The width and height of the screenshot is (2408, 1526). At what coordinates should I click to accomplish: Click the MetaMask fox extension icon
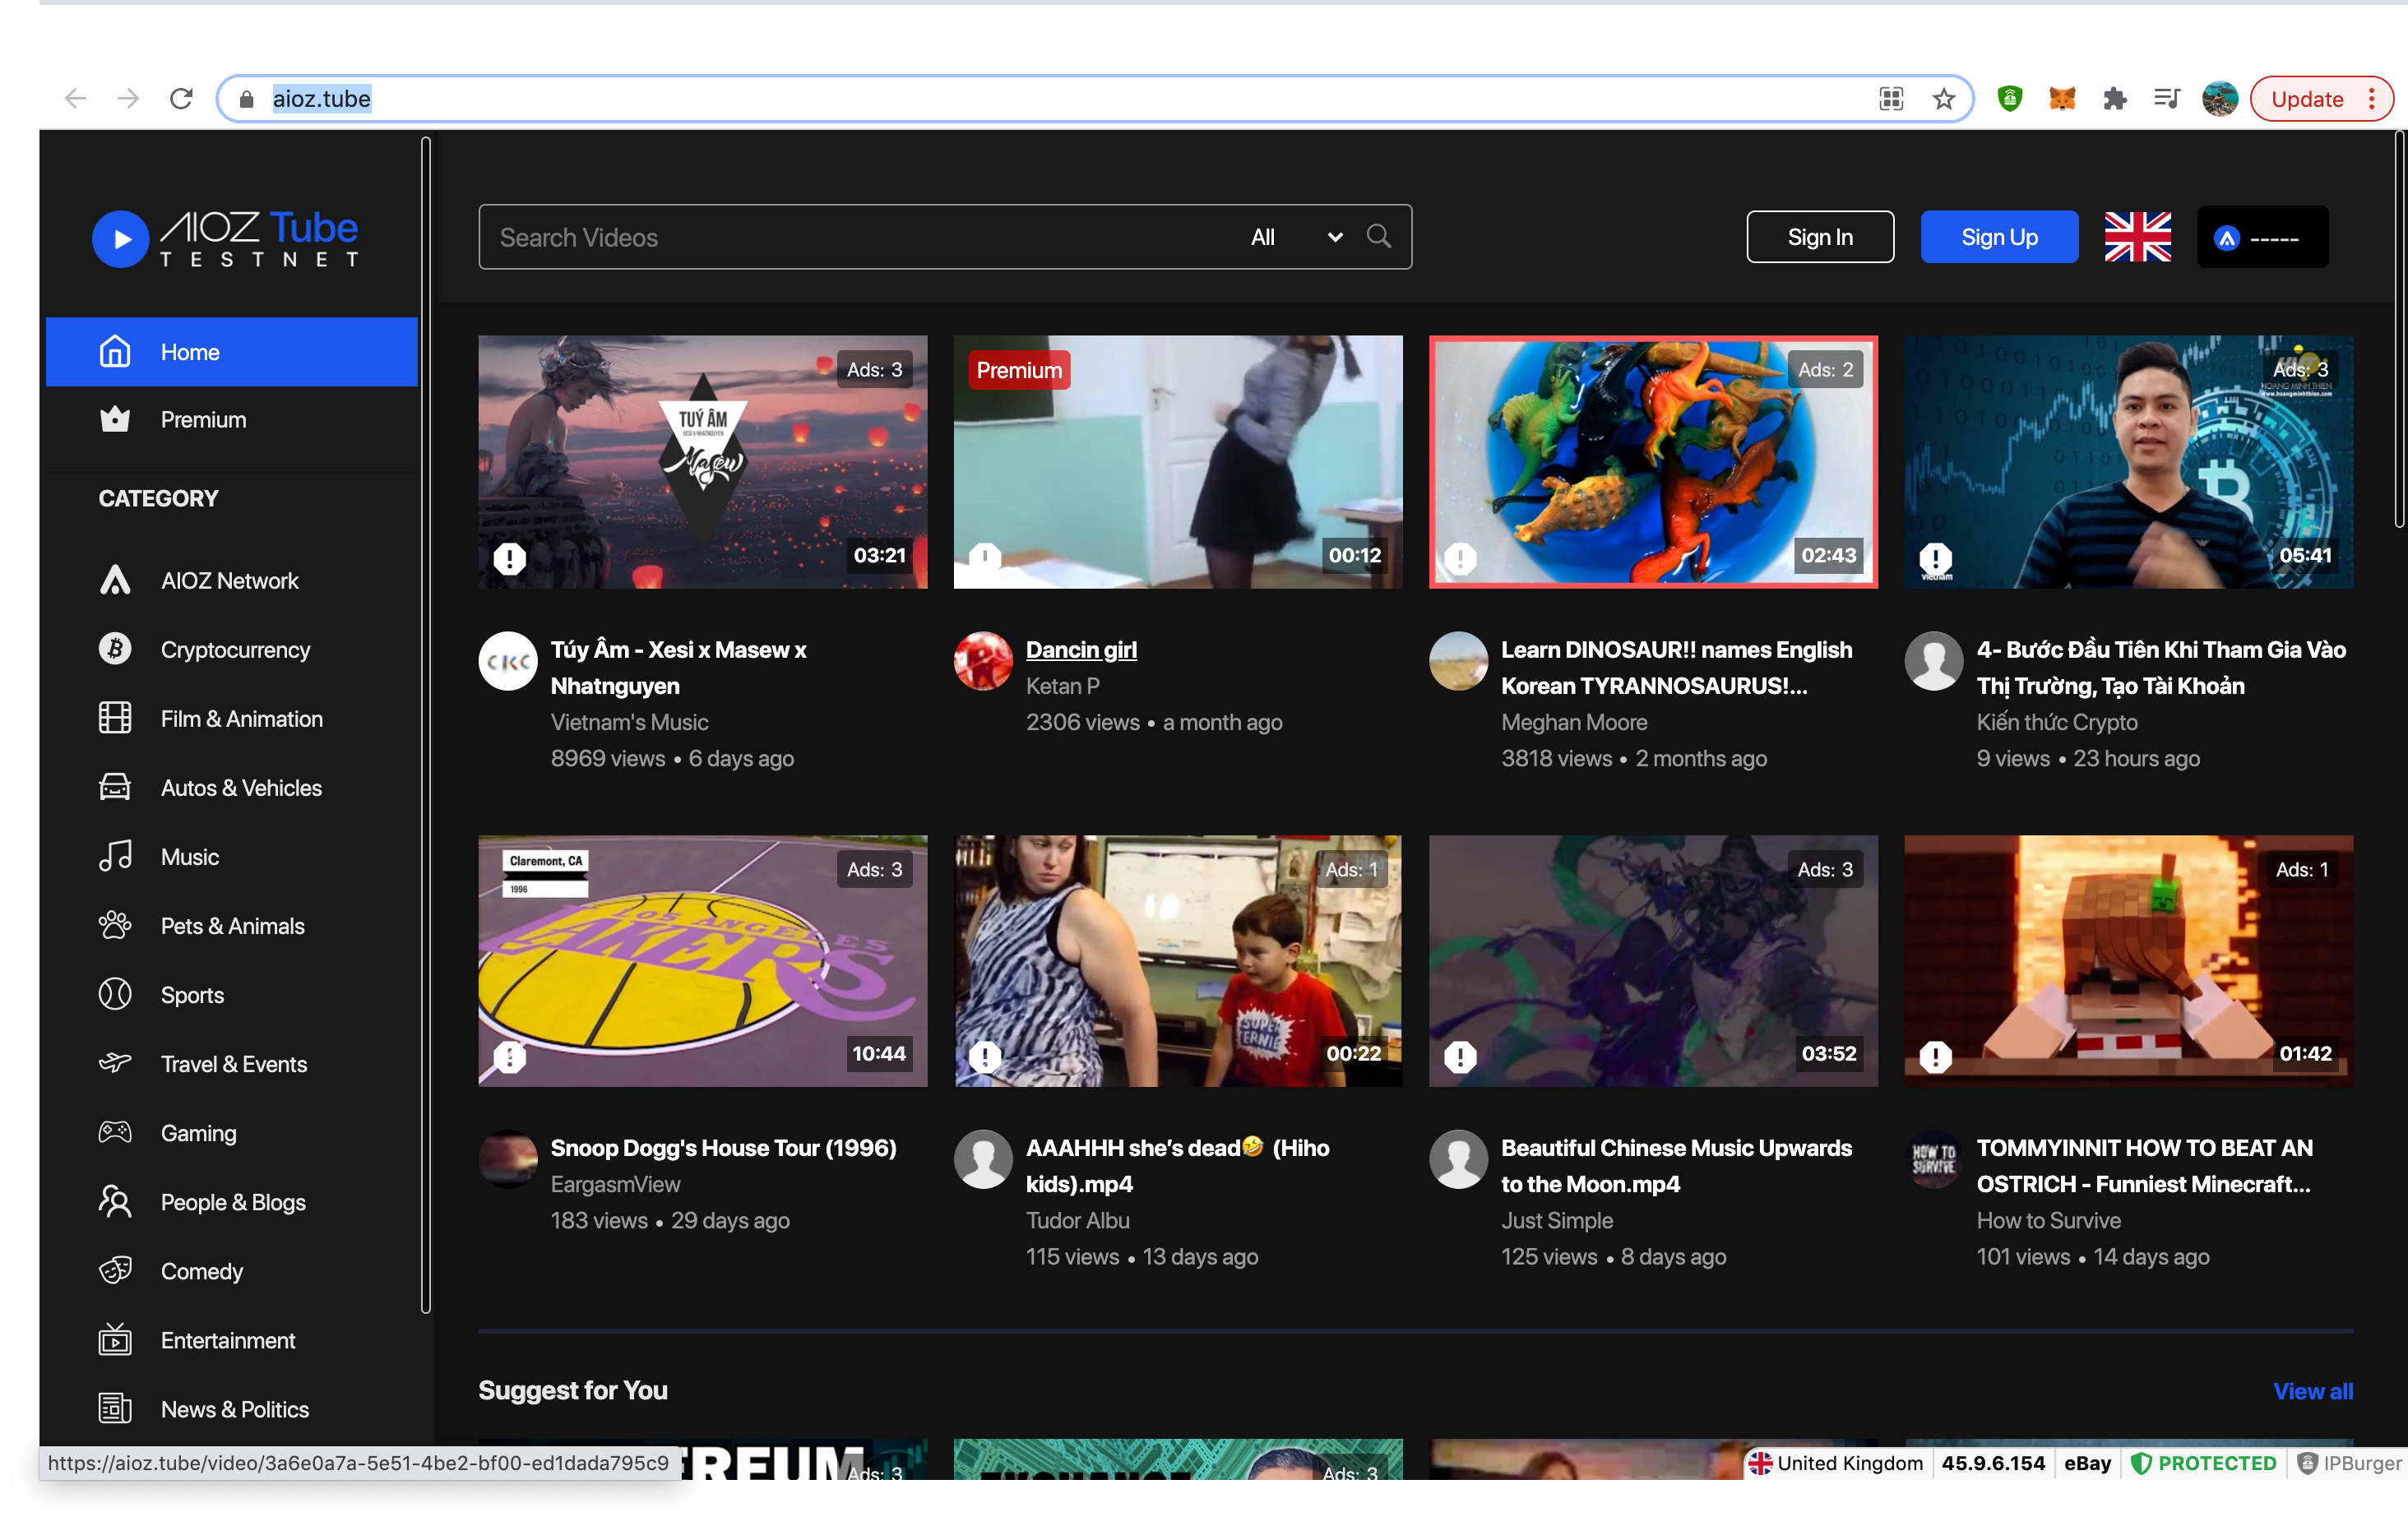pyautogui.click(x=2062, y=99)
